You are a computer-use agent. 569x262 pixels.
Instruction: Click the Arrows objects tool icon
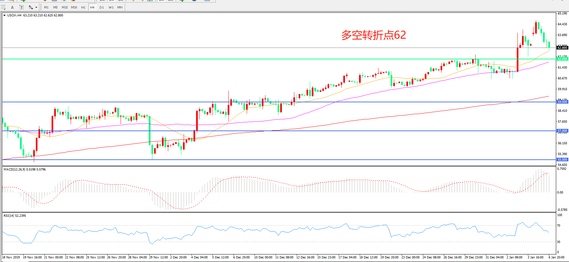pos(31,7)
